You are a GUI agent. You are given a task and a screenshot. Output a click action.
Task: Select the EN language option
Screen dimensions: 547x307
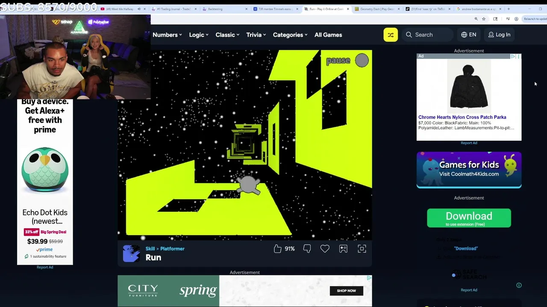(x=468, y=35)
